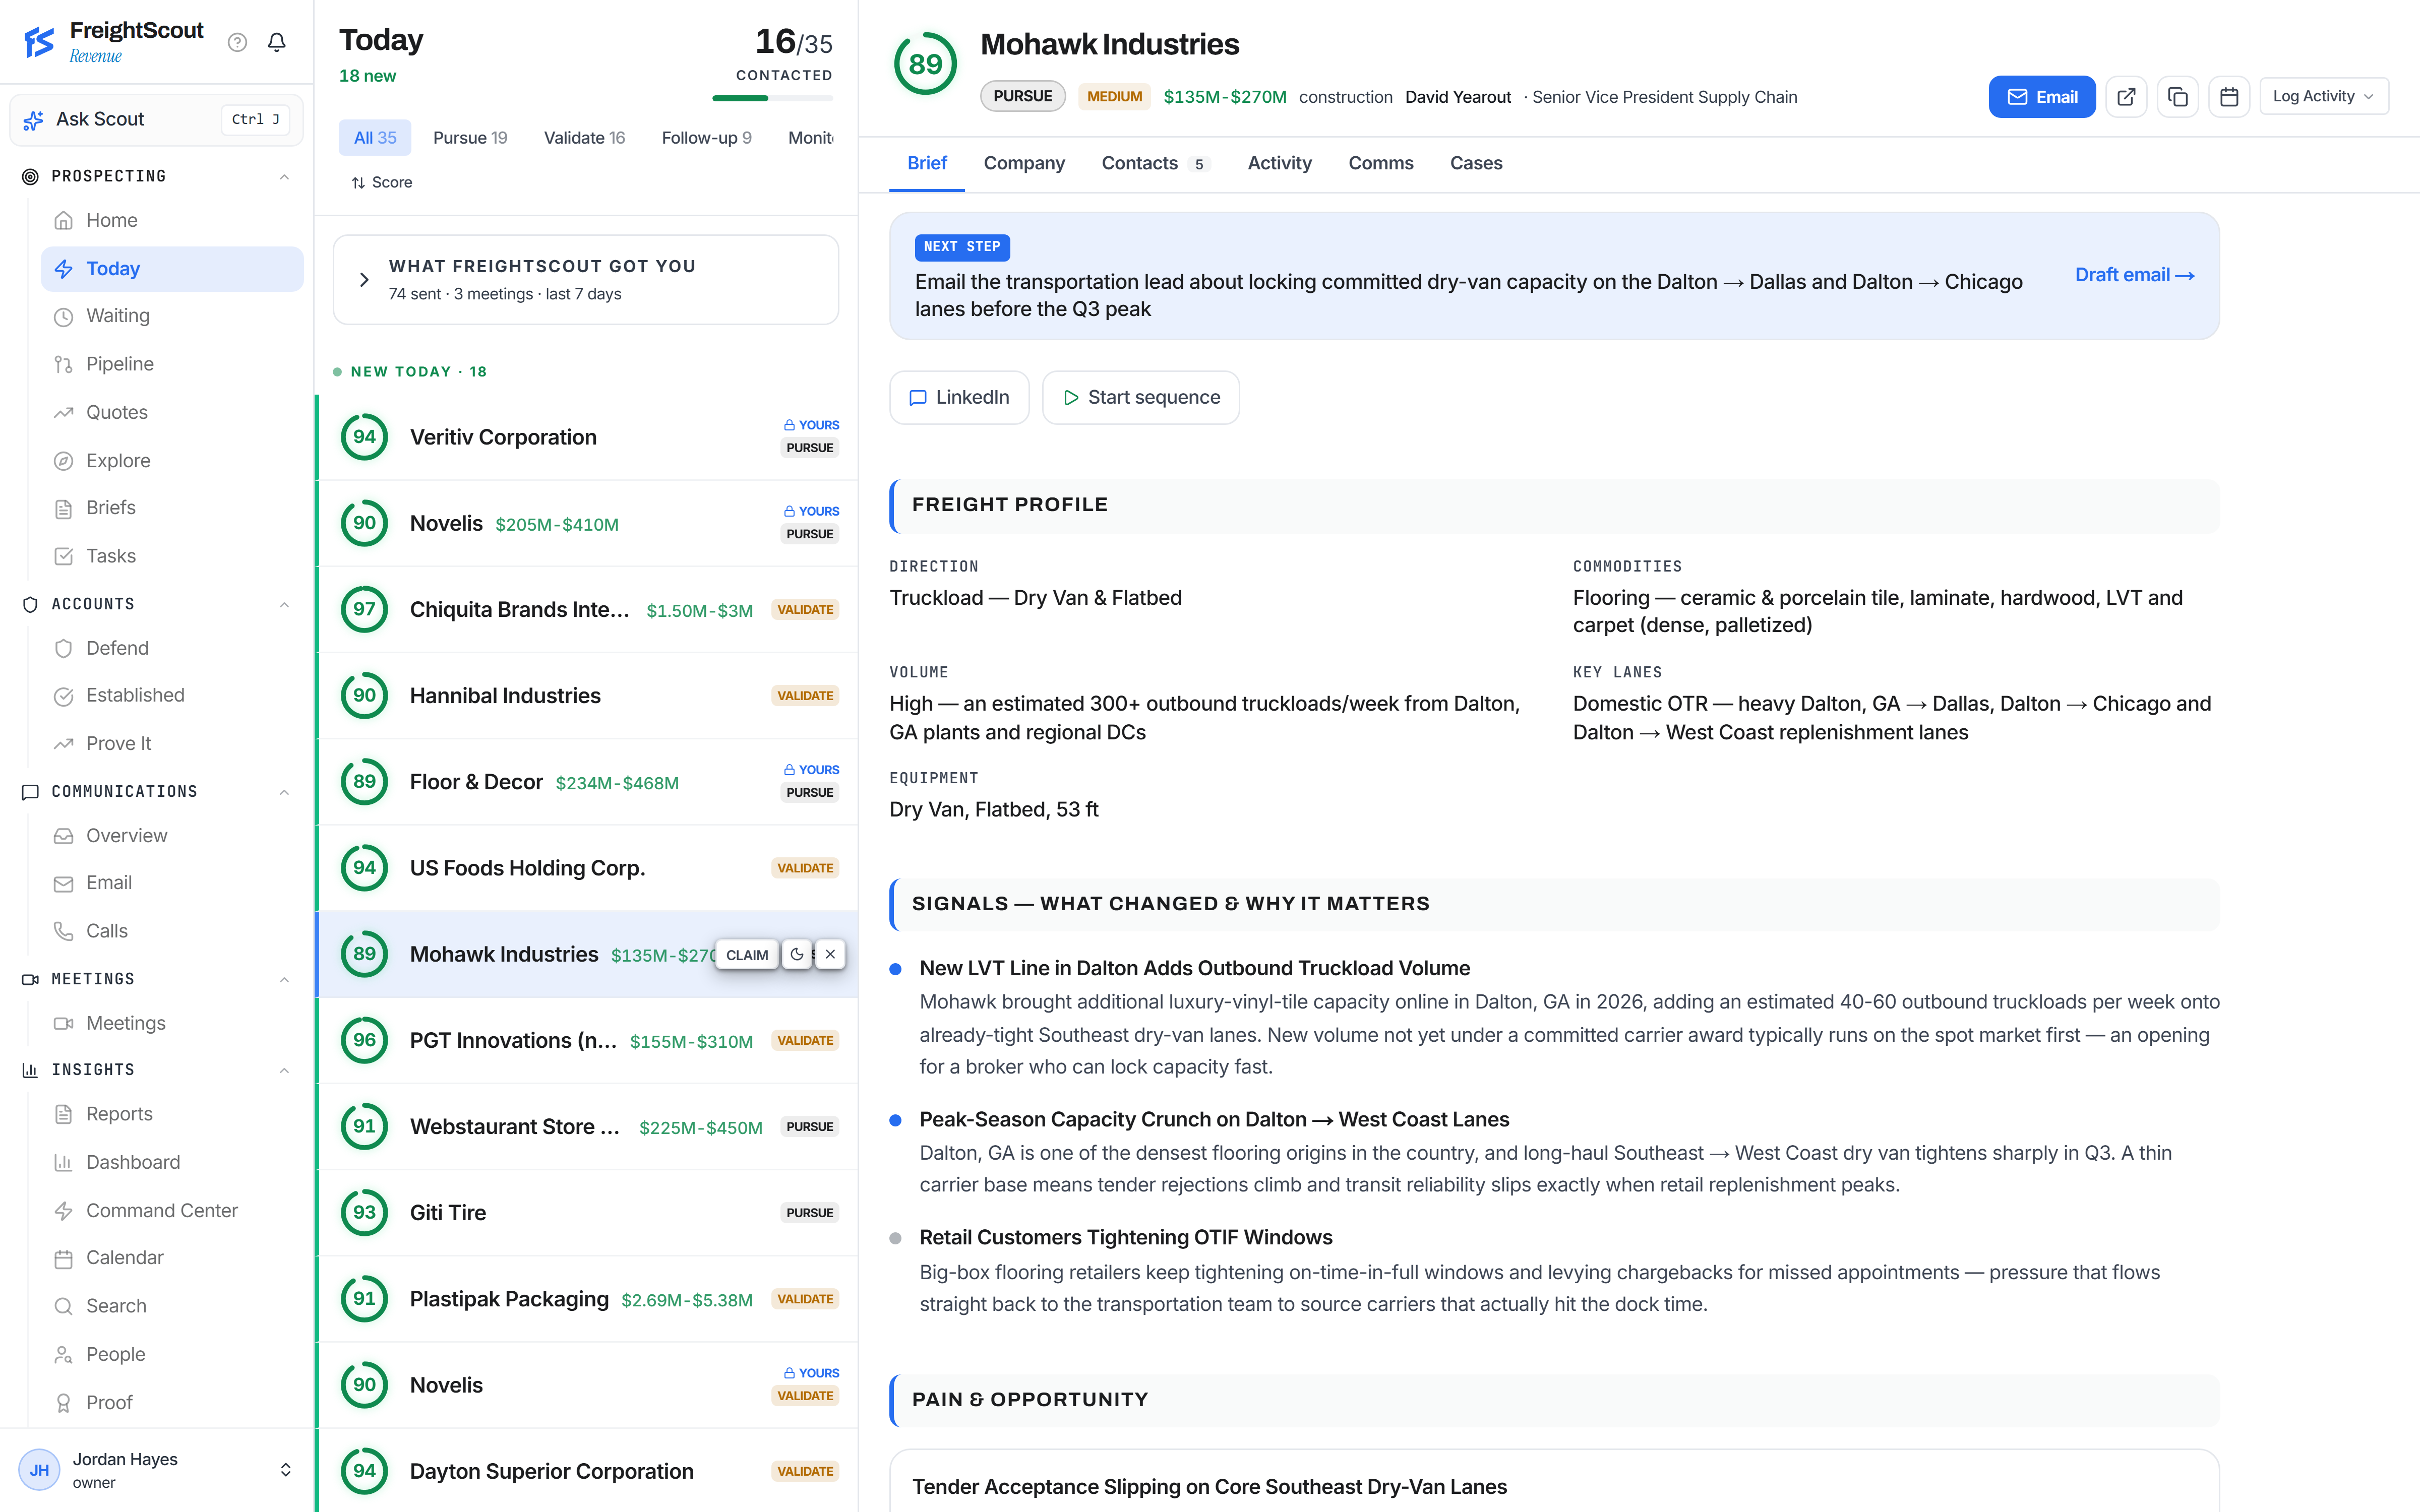Image resolution: width=2420 pixels, height=1512 pixels.
Task: Click the Start sequence button
Action: pyautogui.click(x=1140, y=398)
